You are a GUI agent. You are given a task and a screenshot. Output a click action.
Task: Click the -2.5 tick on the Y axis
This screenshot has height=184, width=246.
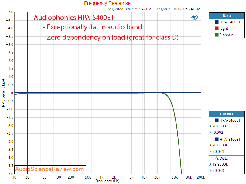pyautogui.click(x=10, y=133)
